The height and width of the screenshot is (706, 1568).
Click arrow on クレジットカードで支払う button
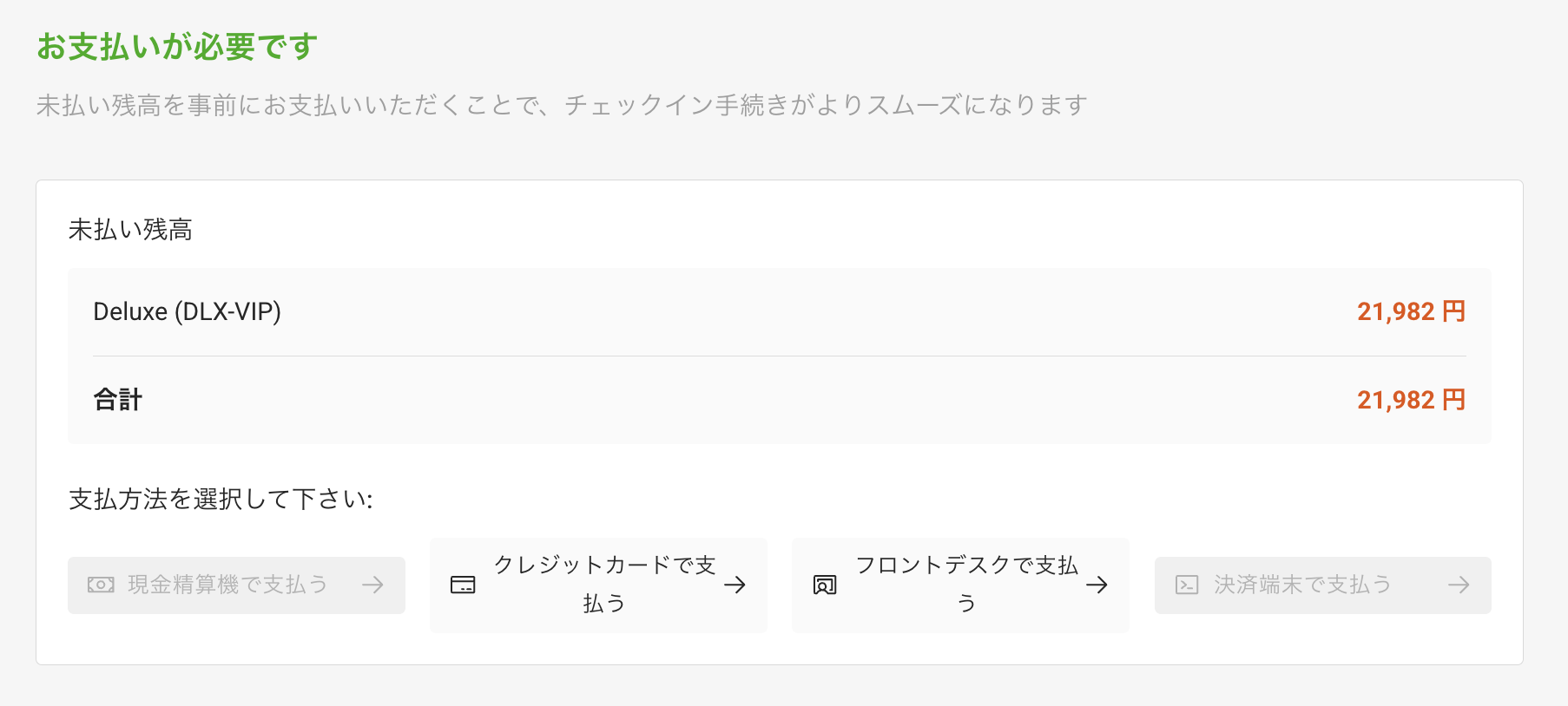[x=735, y=585]
